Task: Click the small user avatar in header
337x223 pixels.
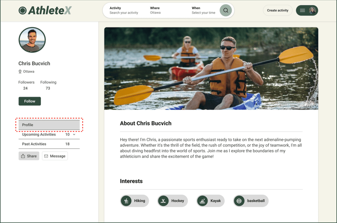Action: pyautogui.click(x=312, y=10)
